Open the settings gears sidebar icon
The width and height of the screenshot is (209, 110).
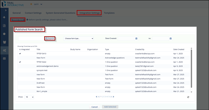4,51
